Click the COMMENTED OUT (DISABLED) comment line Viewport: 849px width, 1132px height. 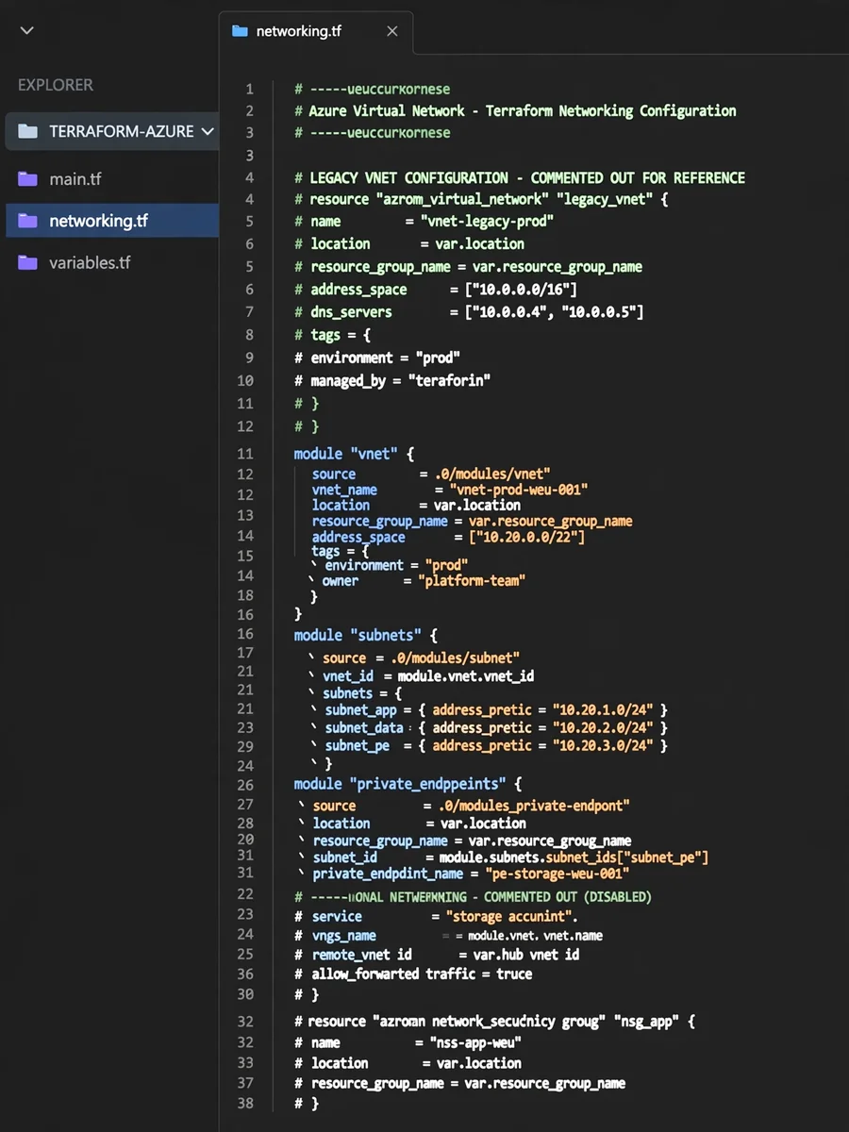tap(473, 896)
